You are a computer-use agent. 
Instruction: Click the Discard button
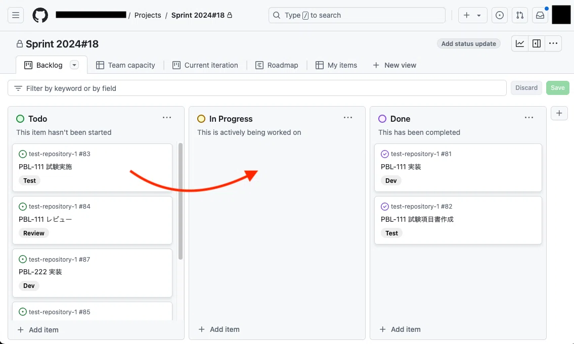click(526, 88)
